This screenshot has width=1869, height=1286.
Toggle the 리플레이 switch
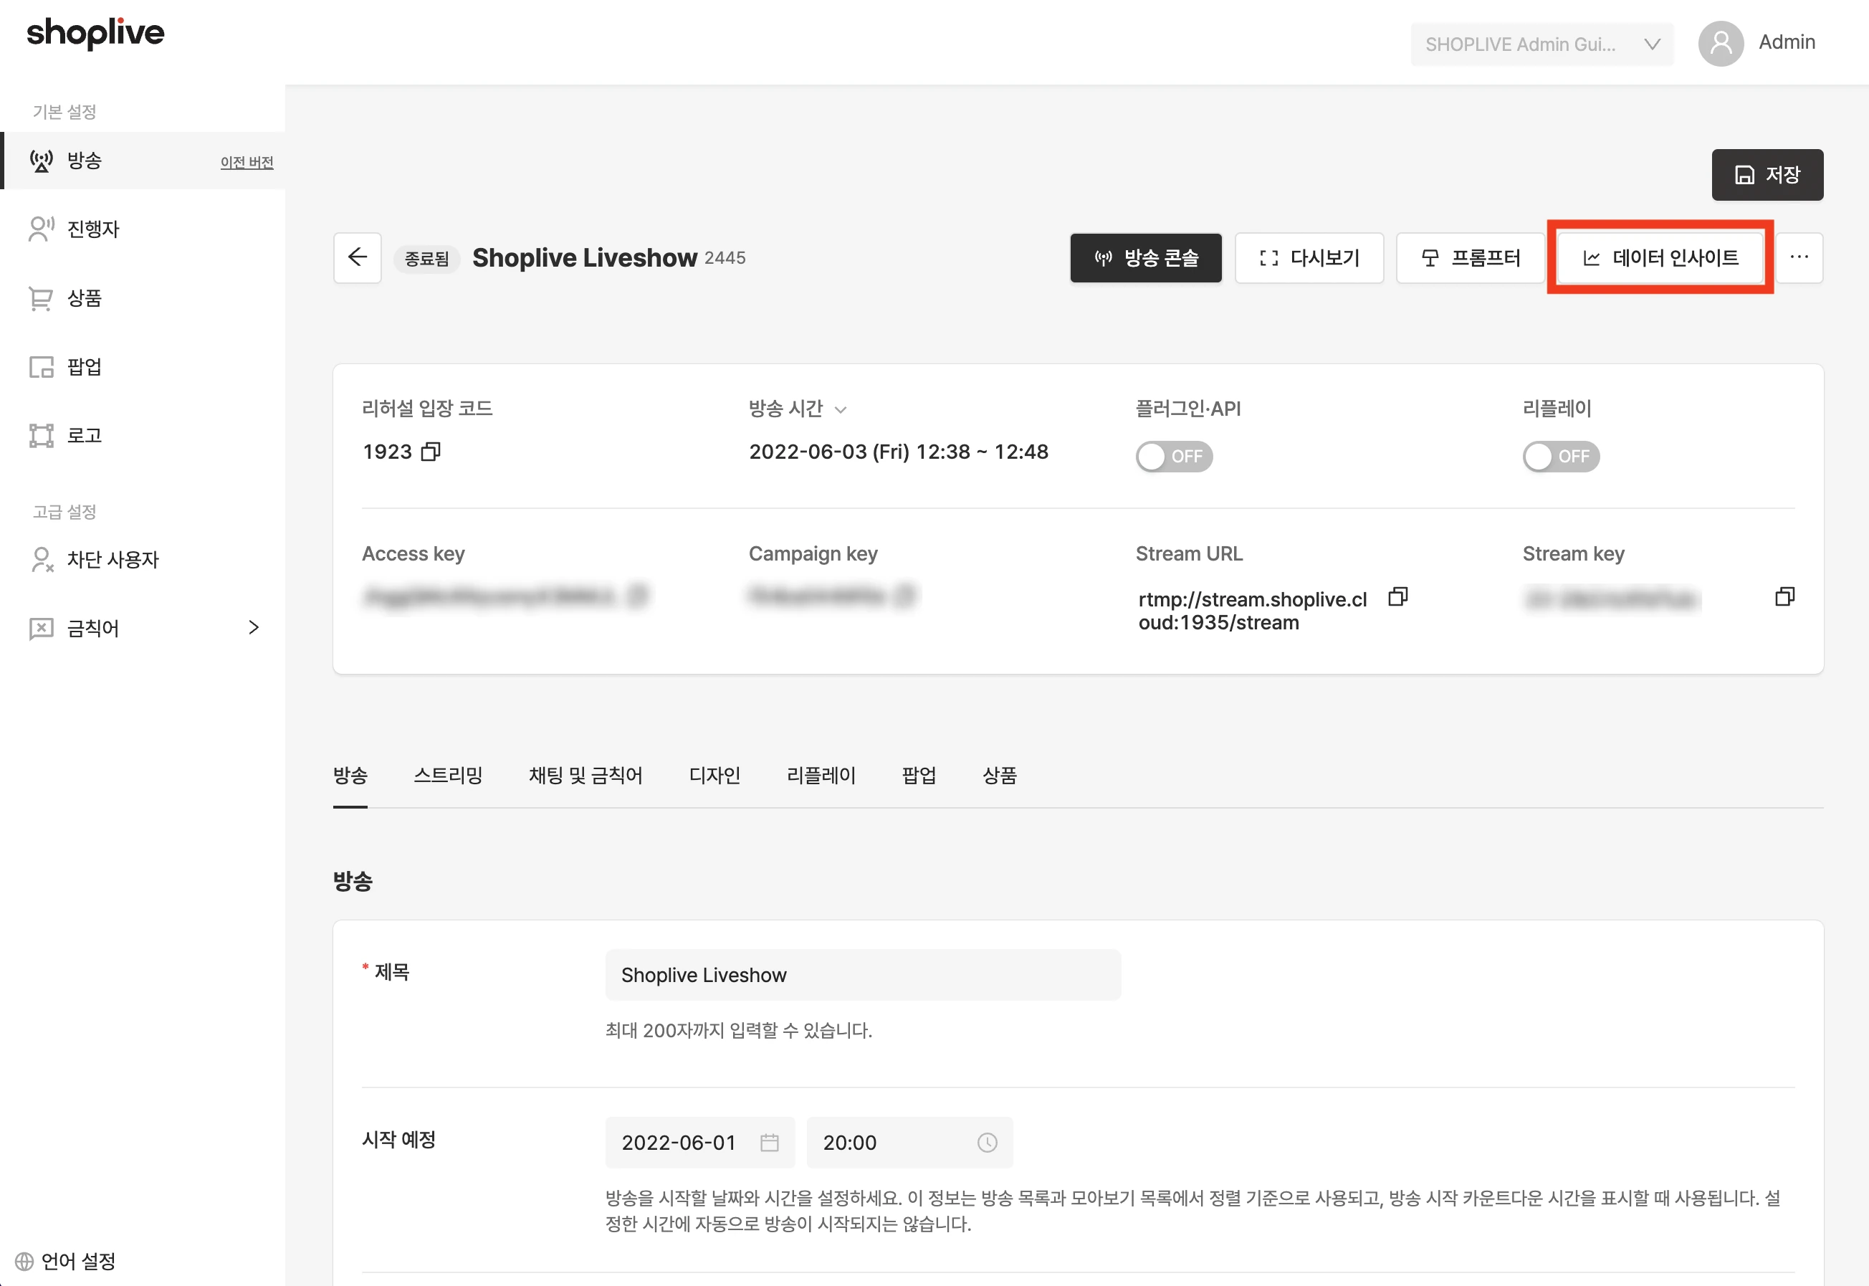tap(1560, 457)
